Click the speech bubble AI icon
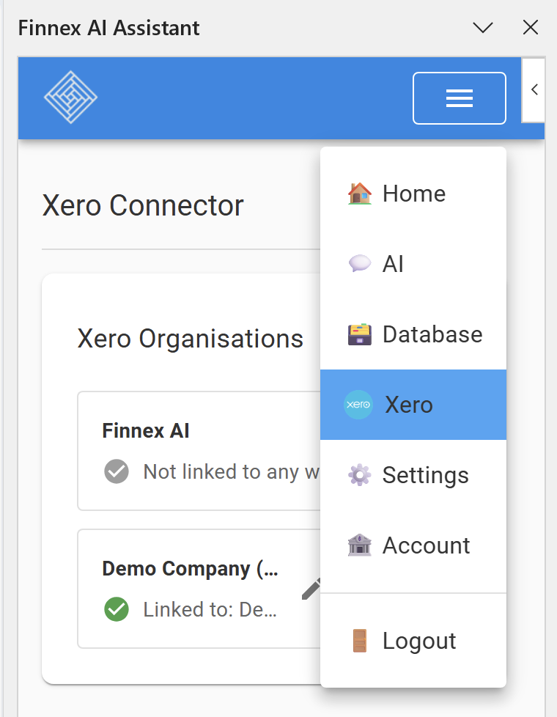Screen dimensions: 557x717 (x=359, y=263)
